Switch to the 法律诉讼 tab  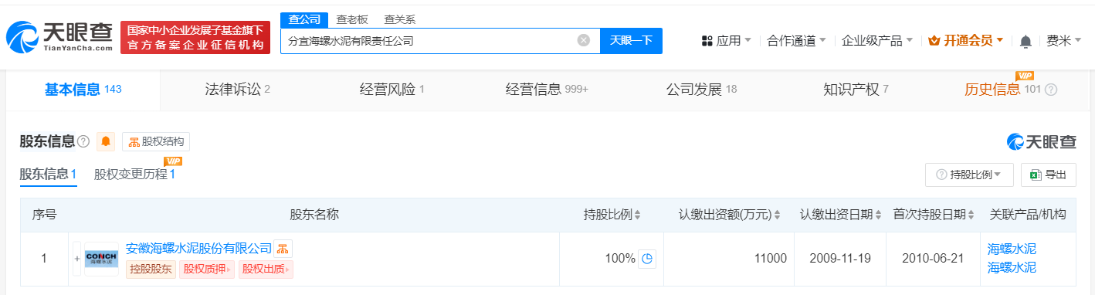pos(237,90)
